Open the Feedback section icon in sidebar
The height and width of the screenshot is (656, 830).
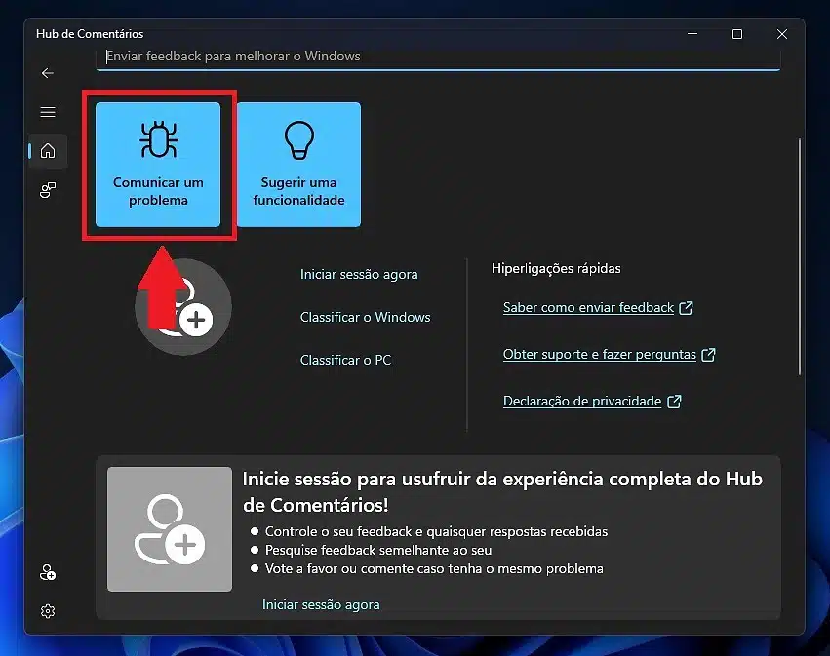click(48, 190)
